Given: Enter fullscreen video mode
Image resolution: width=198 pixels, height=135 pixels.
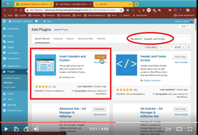Looking at the screenshot, I should (x=190, y=129).
